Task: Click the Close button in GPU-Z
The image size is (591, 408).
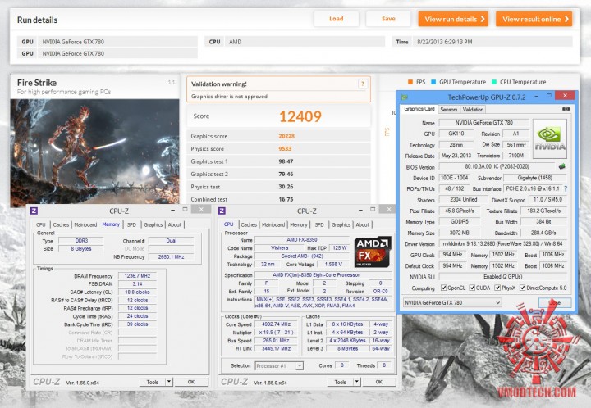Action: pyautogui.click(x=555, y=302)
